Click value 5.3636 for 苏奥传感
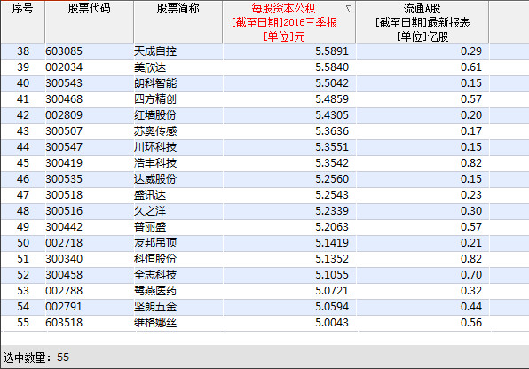The height and width of the screenshot is (369, 529). click(x=332, y=131)
